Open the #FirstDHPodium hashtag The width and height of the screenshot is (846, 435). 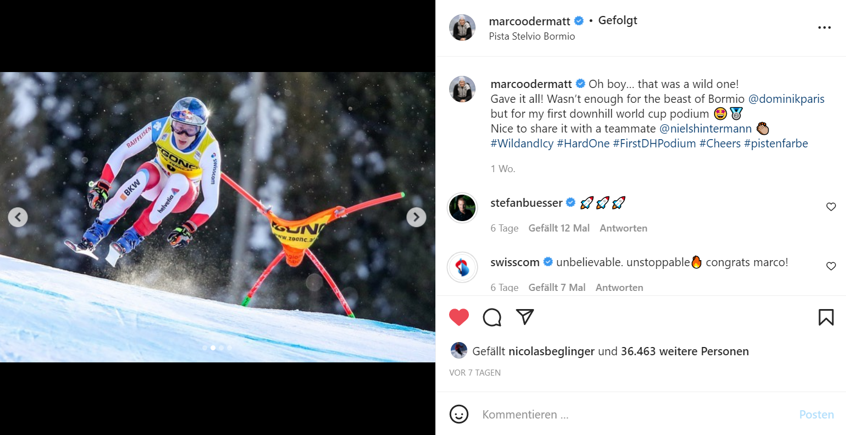(x=654, y=144)
